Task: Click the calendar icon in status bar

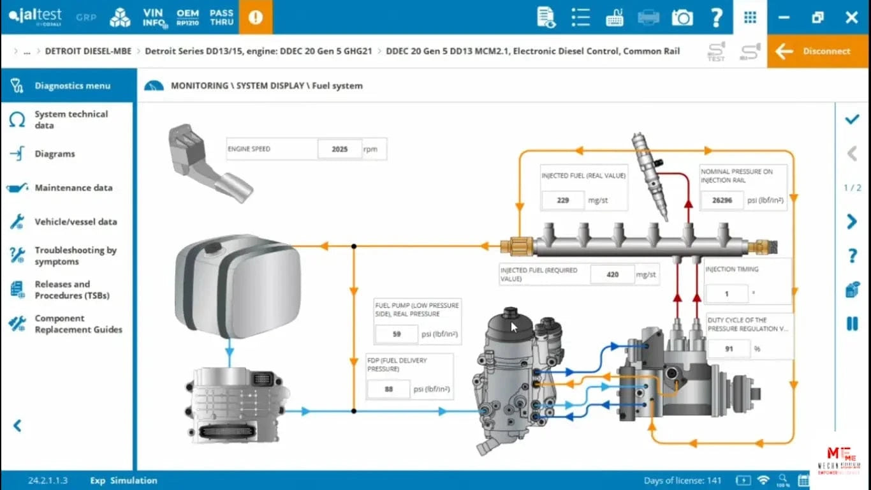Action: pyautogui.click(x=804, y=480)
